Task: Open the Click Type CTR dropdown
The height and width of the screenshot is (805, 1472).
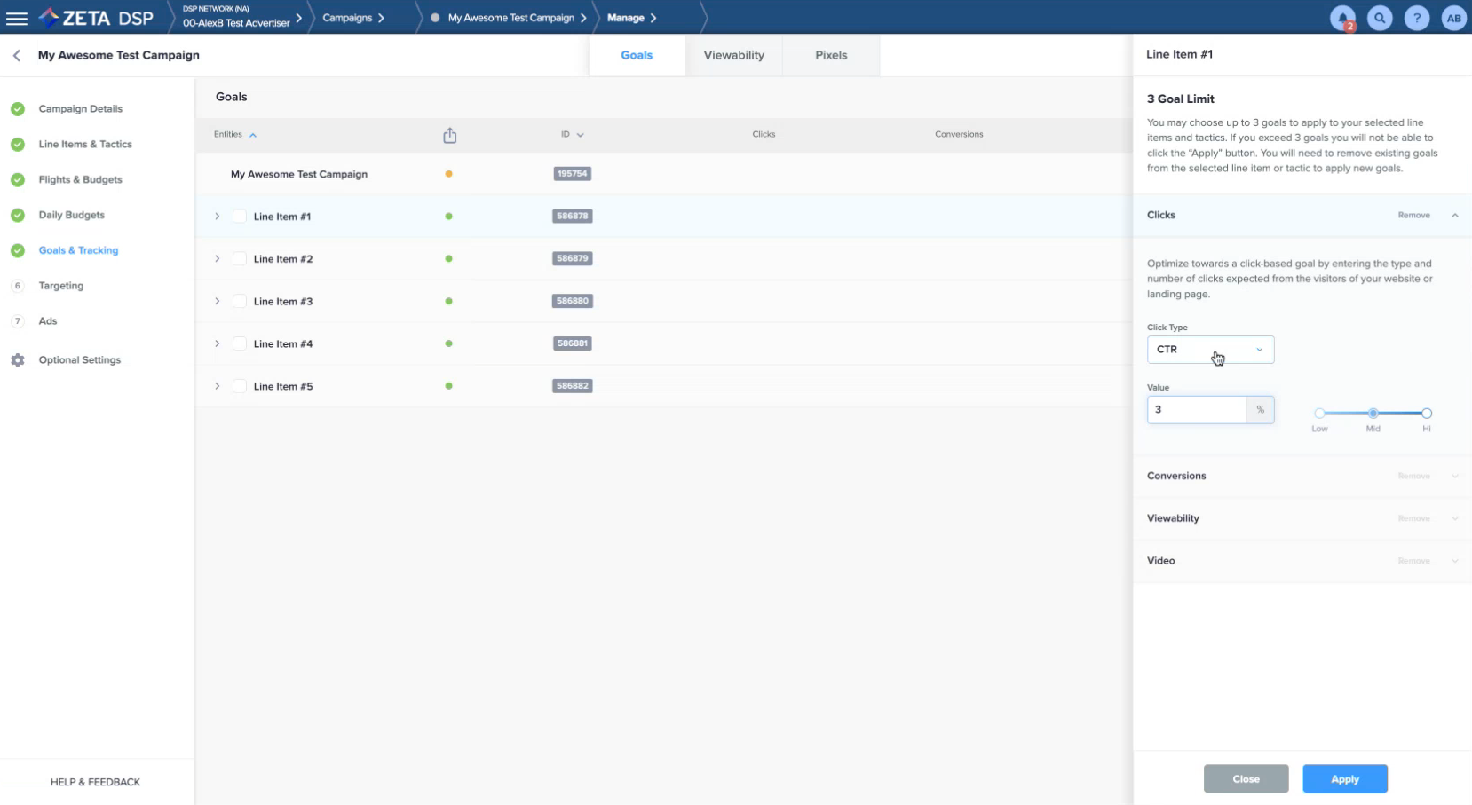Action: (x=1210, y=350)
